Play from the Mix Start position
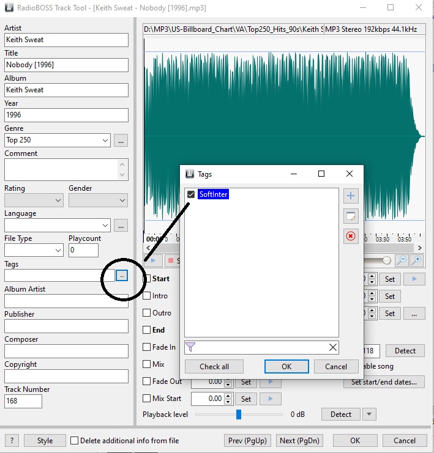The height and width of the screenshot is (453, 434). click(271, 399)
